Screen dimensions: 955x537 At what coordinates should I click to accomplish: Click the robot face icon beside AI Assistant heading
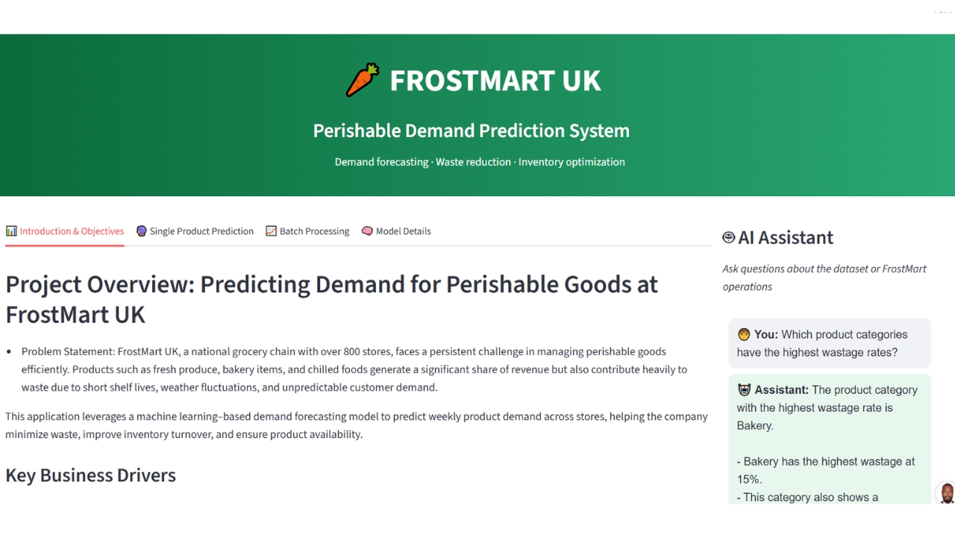point(729,237)
